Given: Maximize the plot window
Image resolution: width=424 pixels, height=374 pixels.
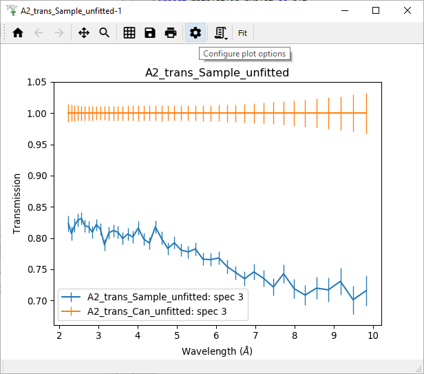Looking at the screenshot, I should (x=376, y=10).
